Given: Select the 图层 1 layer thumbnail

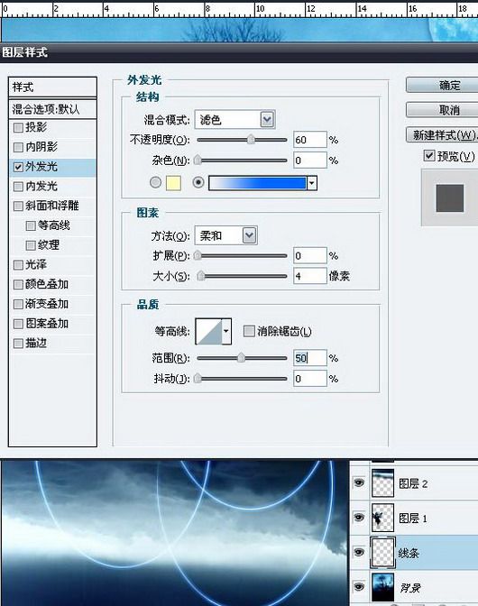Looking at the screenshot, I should pyautogui.click(x=382, y=518).
